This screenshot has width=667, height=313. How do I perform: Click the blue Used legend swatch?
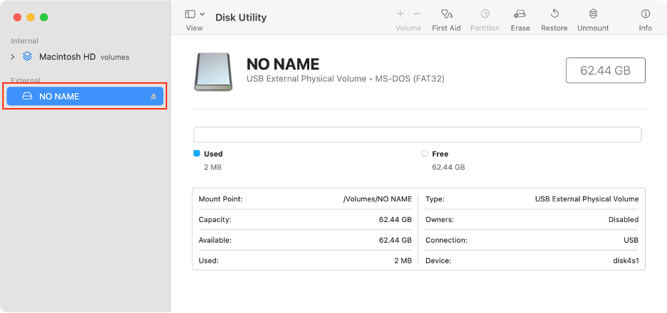click(197, 154)
